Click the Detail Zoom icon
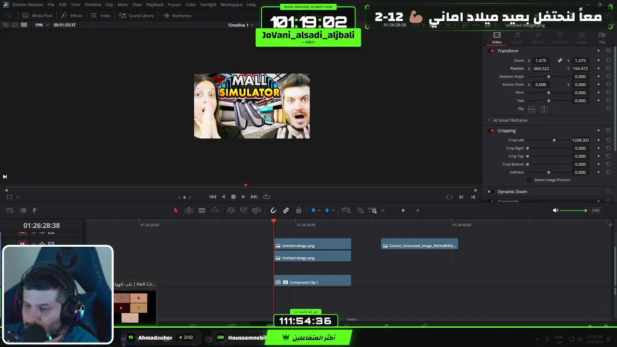This screenshot has height=347, width=617. coord(360,210)
